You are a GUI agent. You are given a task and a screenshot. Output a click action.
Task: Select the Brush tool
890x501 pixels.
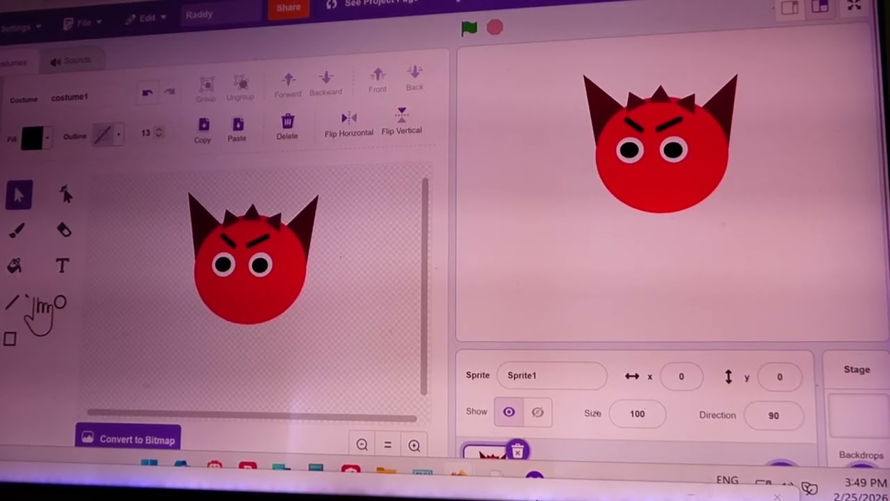click(x=17, y=230)
